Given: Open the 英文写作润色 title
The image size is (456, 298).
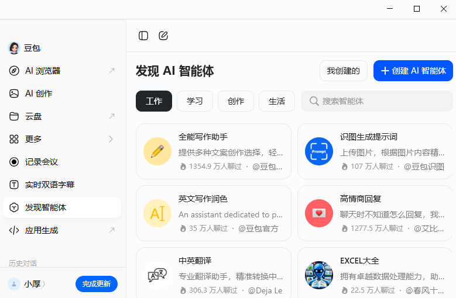Looking at the screenshot, I should coord(203,199).
